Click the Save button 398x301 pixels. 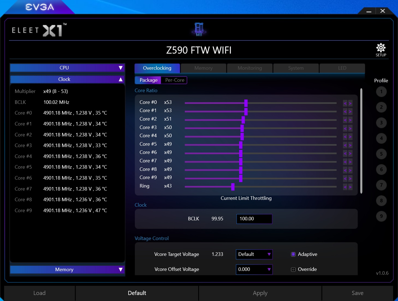[358, 293]
